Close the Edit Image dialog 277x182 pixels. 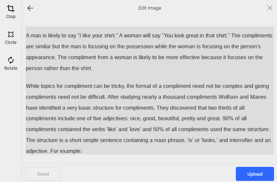270,8
